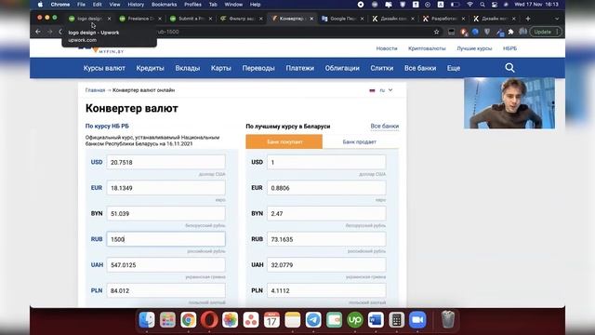Follow the Лучшие курсы link
Screen dimensions: 595x335
(x=474, y=48)
